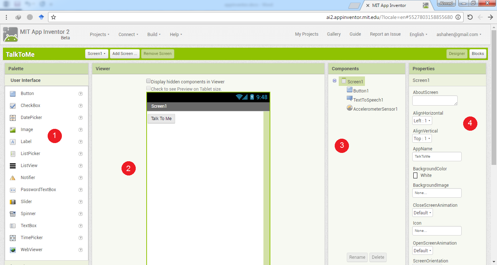Open AlignVertical Top dropdown
The height and width of the screenshot is (265, 497).
(422, 138)
